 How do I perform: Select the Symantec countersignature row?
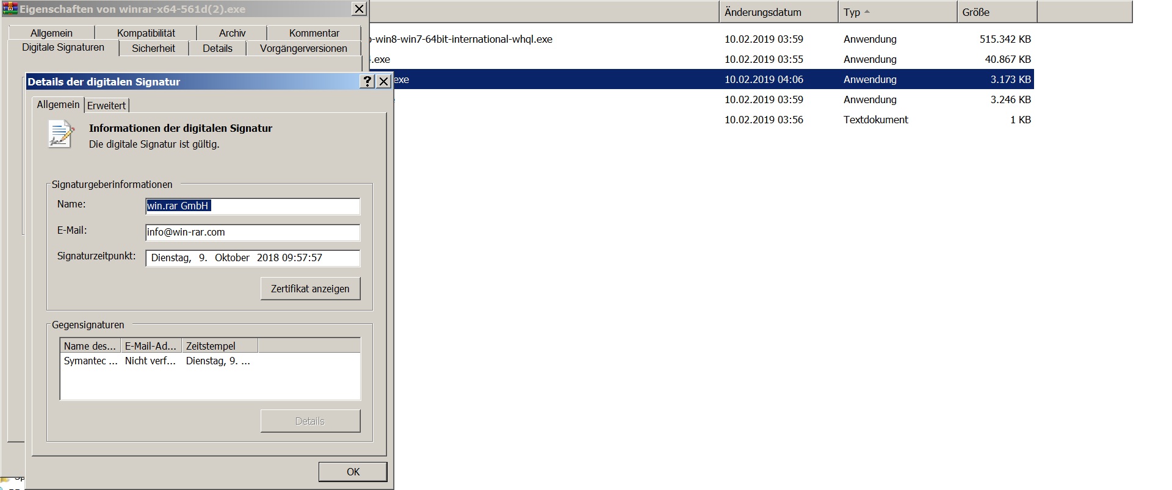210,361
